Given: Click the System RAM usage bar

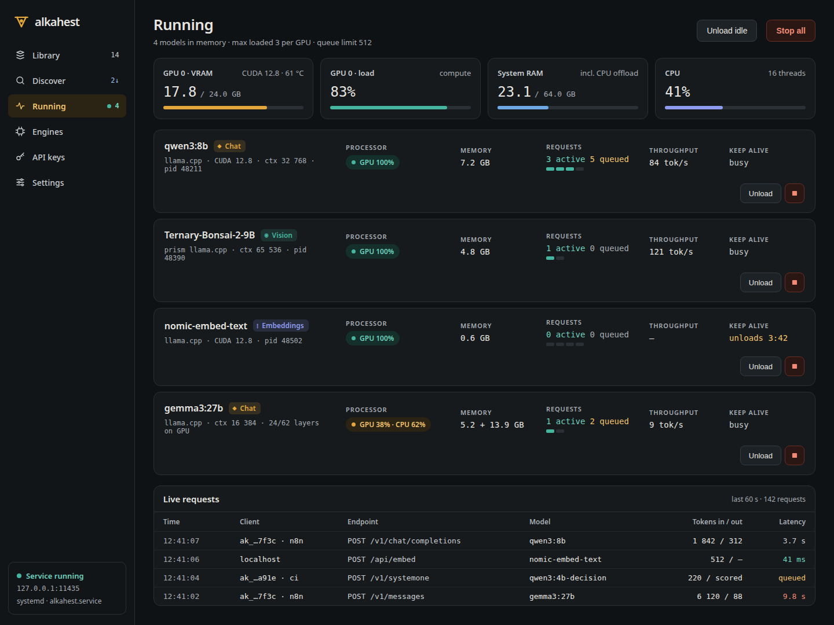Looking at the screenshot, I should point(568,108).
